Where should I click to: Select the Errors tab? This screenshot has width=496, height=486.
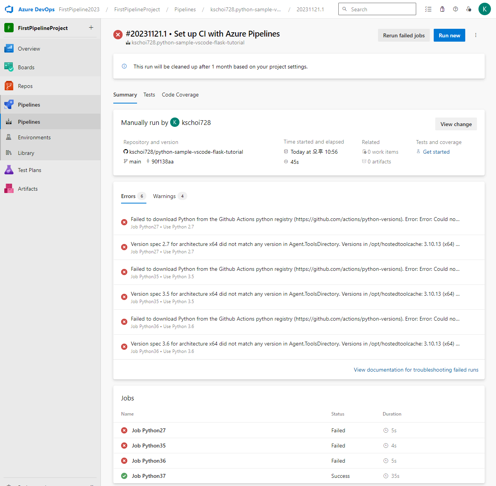pos(134,196)
